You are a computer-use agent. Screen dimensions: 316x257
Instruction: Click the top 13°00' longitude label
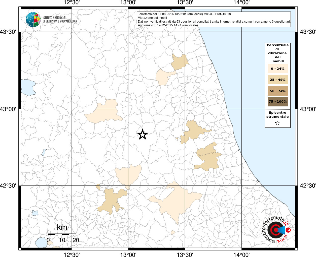[128, 3]
